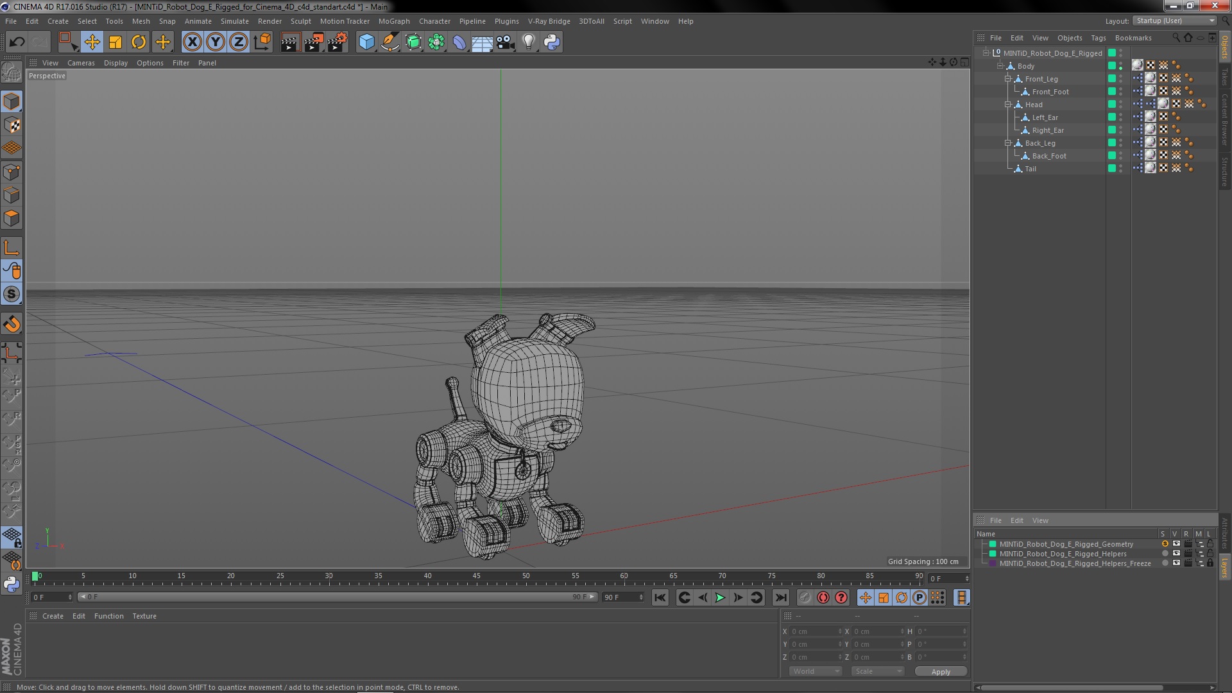Click the Subdivision Surface generator icon
1232x693 pixels.
[413, 42]
